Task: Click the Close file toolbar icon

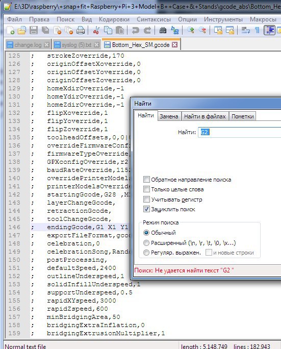Action: [58, 30]
